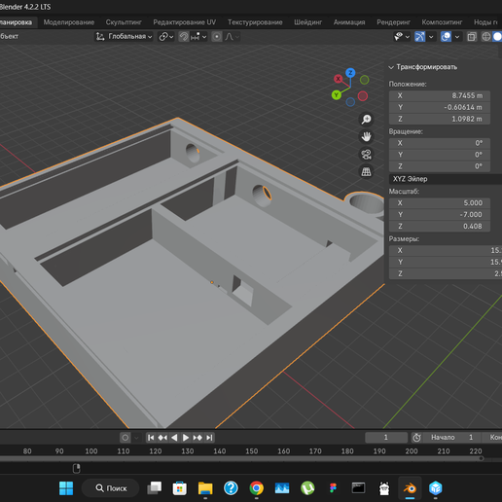Open the overlays options dropdown arrow

pos(457,37)
